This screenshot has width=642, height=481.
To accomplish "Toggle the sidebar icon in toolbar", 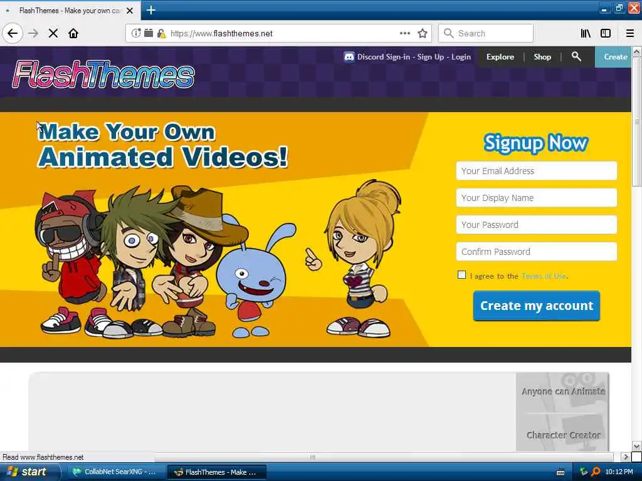I will point(606,33).
